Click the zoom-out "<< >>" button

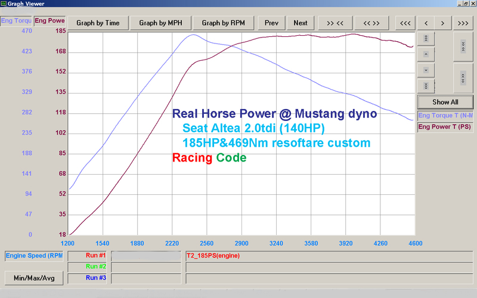(x=371, y=23)
